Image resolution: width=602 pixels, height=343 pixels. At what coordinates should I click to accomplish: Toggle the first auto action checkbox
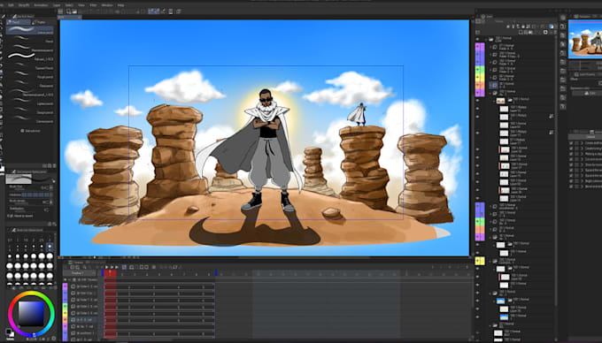click(571, 142)
